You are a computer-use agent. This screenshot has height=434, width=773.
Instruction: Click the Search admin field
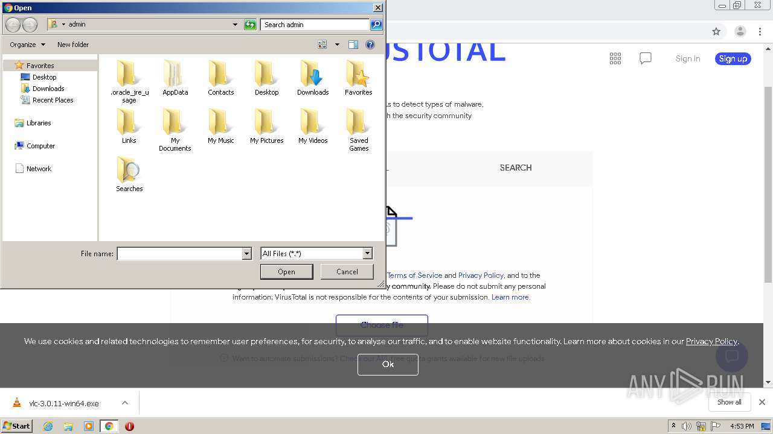pyautogui.click(x=316, y=25)
